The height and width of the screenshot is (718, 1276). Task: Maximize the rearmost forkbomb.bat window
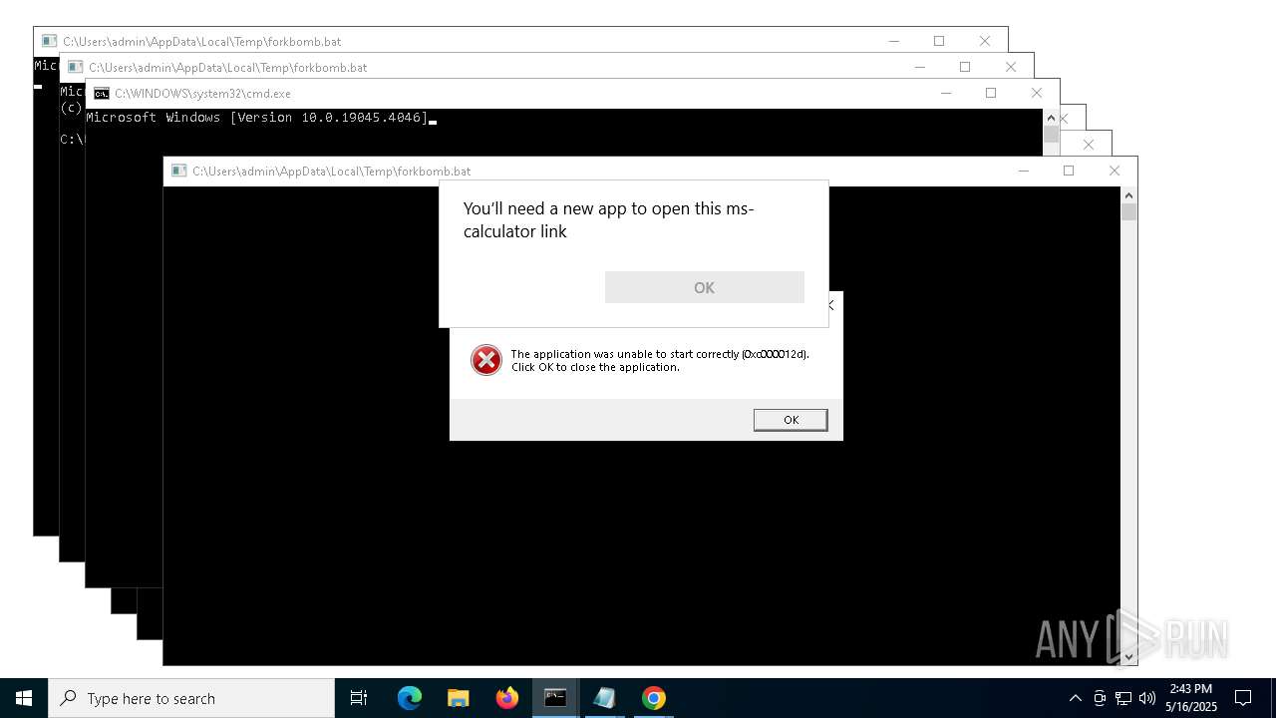click(939, 41)
